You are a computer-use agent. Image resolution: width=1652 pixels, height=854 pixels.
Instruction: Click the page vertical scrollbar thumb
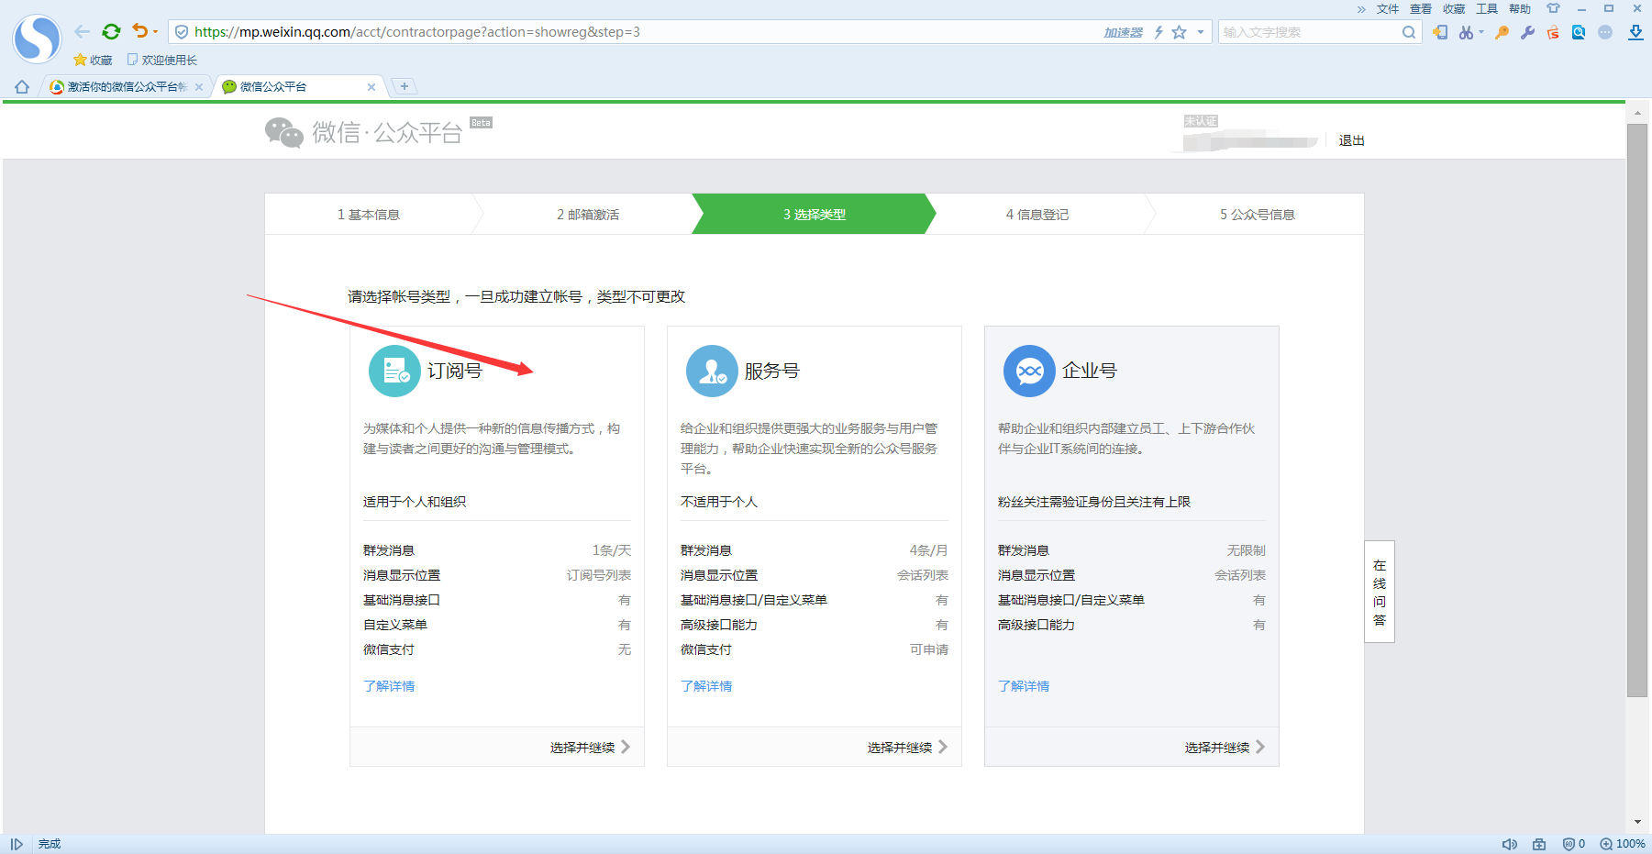(1637, 410)
